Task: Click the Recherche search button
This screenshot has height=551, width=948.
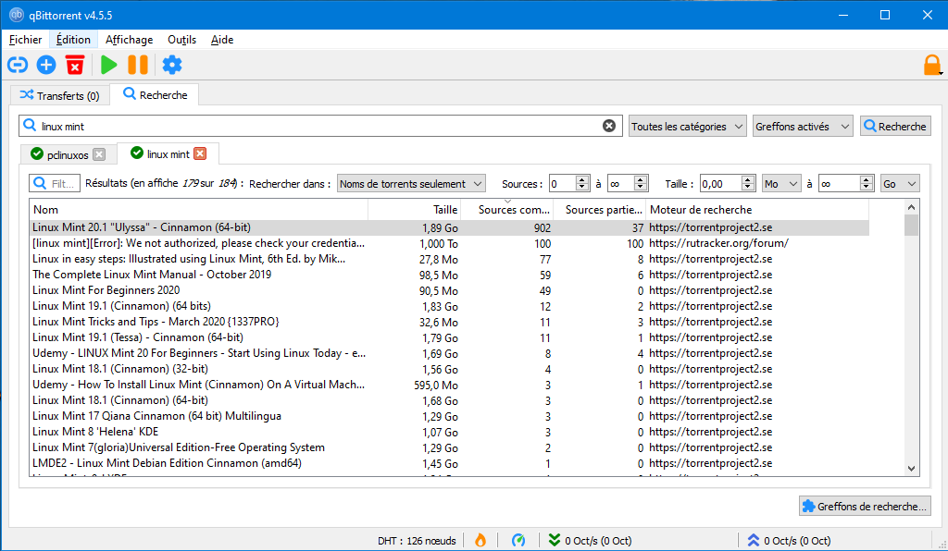Action: (895, 127)
